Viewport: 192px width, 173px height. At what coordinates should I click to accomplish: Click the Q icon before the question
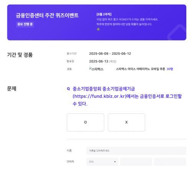[x=68, y=89]
